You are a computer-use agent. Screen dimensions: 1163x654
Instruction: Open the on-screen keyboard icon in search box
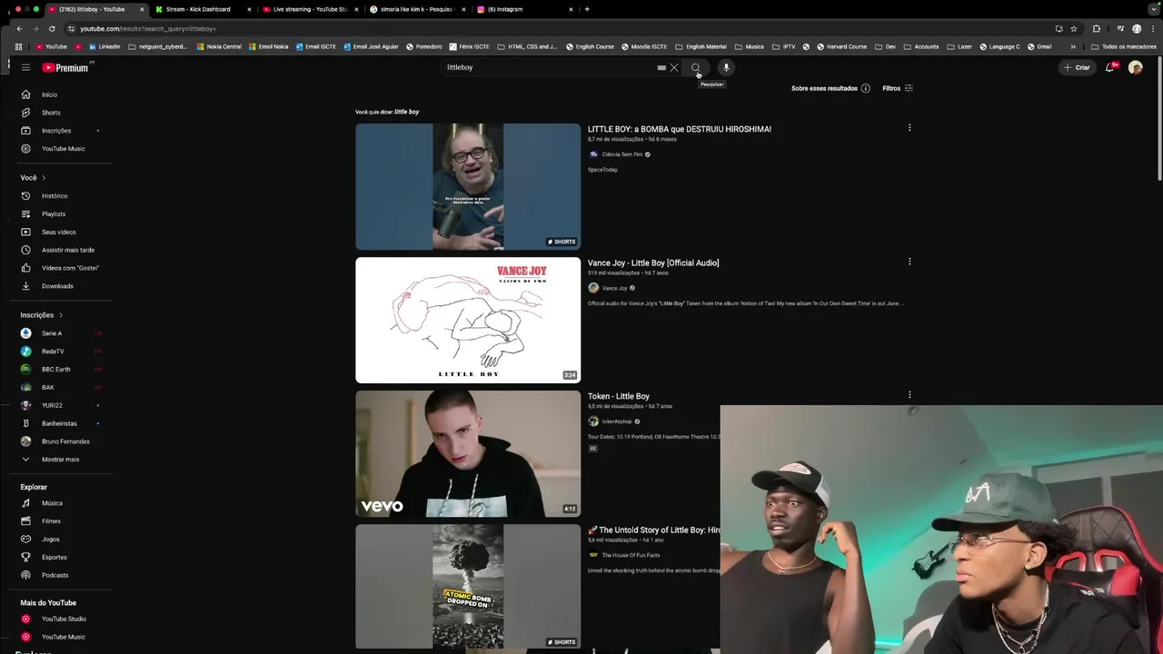[x=661, y=67]
